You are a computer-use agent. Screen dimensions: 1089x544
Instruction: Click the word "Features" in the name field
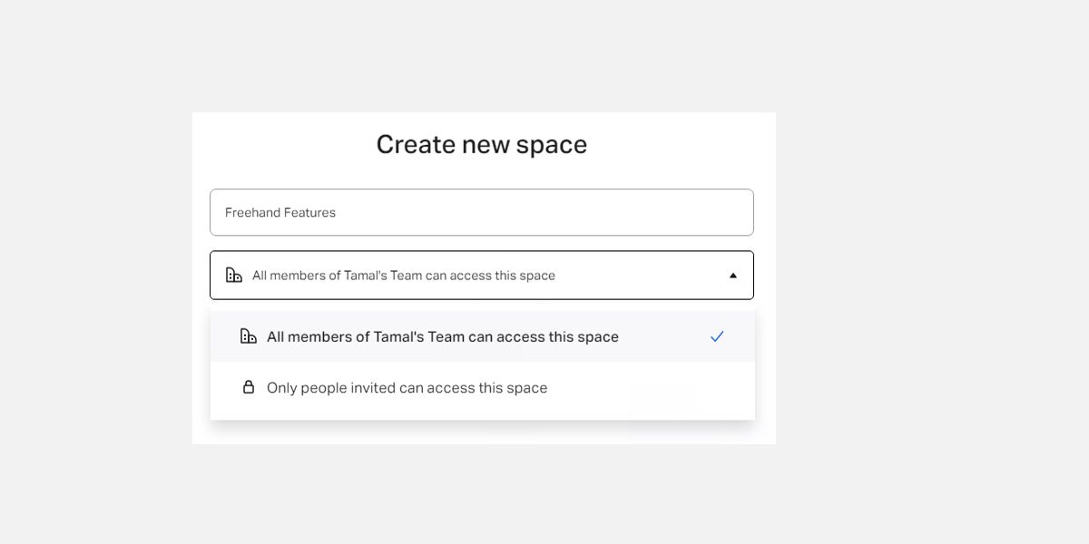point(309,212)
